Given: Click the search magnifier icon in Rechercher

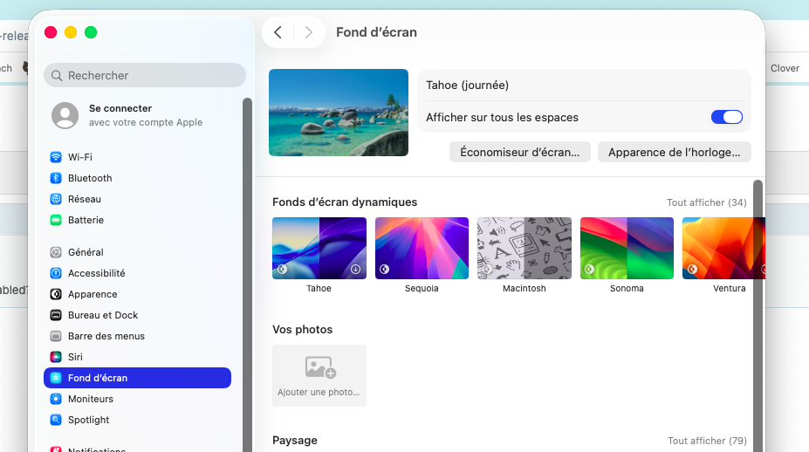Looking at the screenshot, I should tap(57, 76).
